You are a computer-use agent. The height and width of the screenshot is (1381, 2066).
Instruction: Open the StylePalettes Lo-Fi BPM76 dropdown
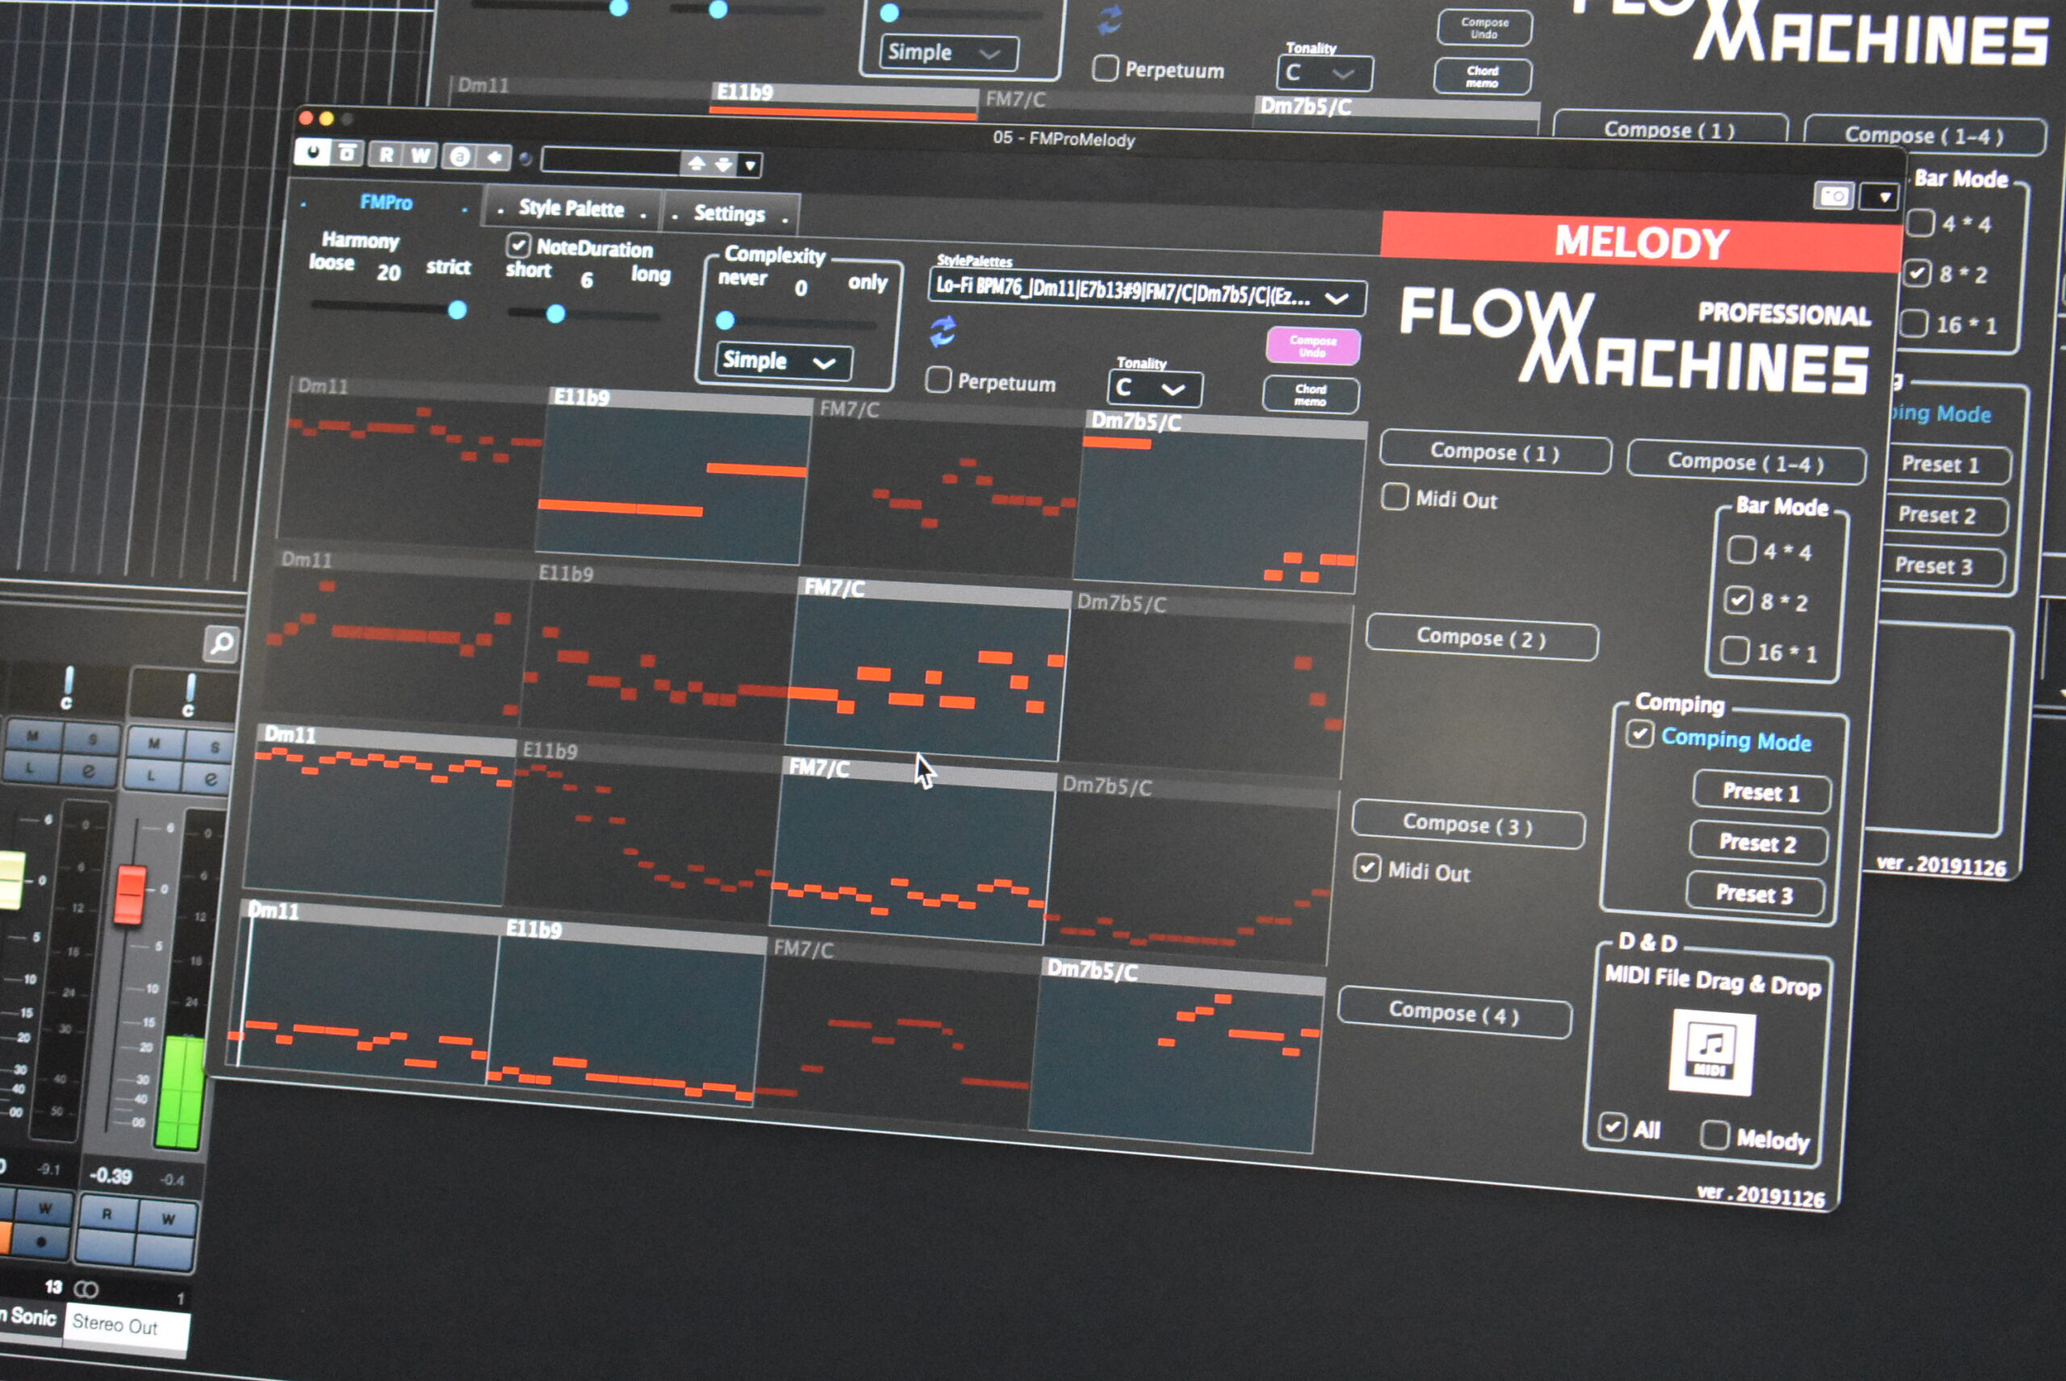(x=1147, y=291)
